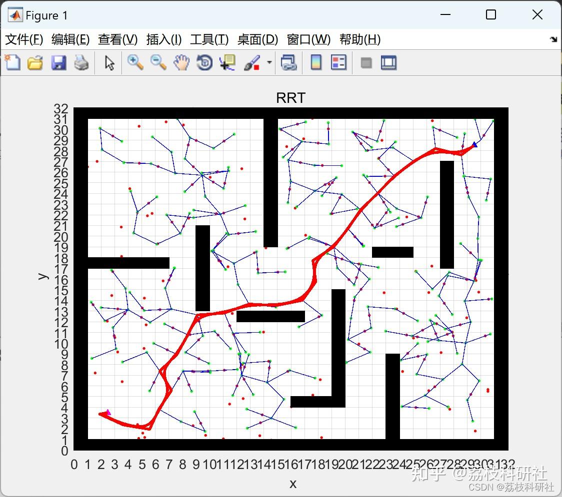Open a file with the folder icon
This screenshot has width=562, height=497.
35,63
